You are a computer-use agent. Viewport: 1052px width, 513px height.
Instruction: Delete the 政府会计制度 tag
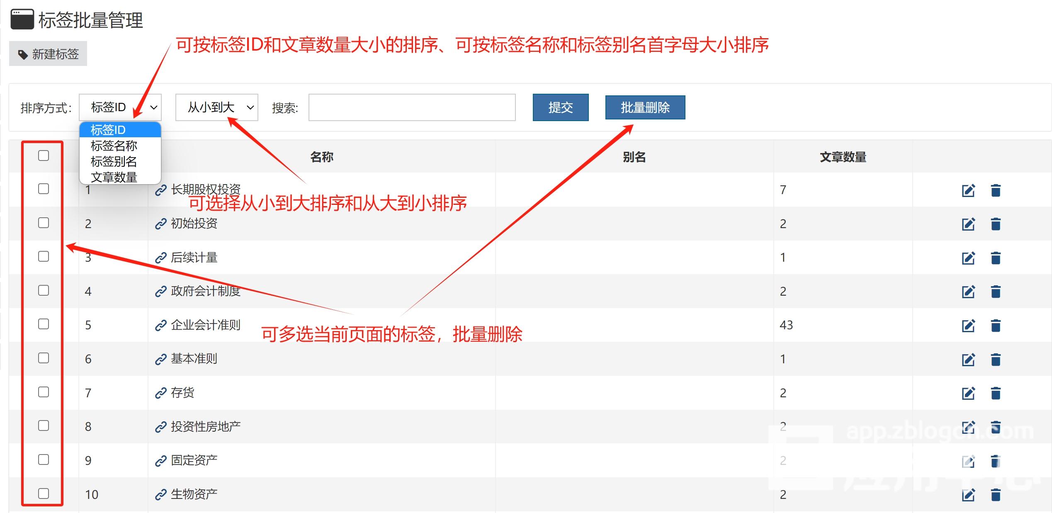(x=996, y=292)
